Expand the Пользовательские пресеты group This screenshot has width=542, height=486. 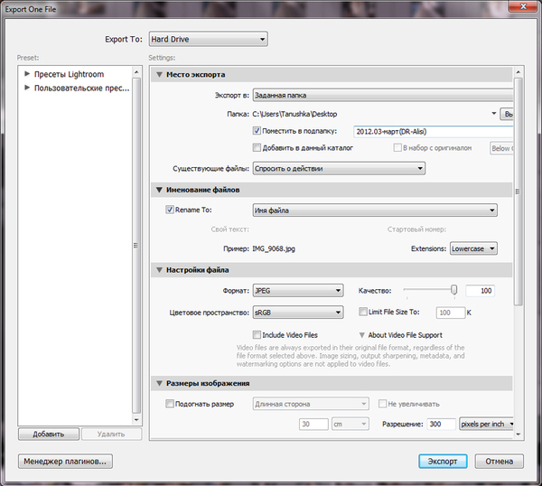[x=28, y=89]
